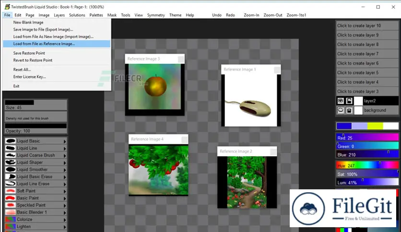Expand the Liquid Line submenu arrow

(x=65, y=149)
